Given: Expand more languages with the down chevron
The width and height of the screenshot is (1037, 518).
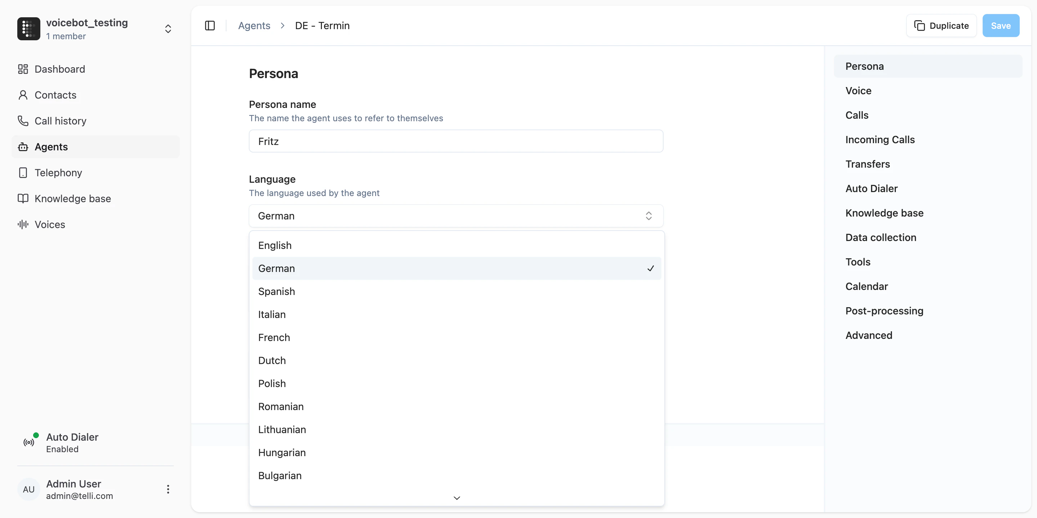Looking at the screenshot, I should pyautogui.click(x=456, y=497).
